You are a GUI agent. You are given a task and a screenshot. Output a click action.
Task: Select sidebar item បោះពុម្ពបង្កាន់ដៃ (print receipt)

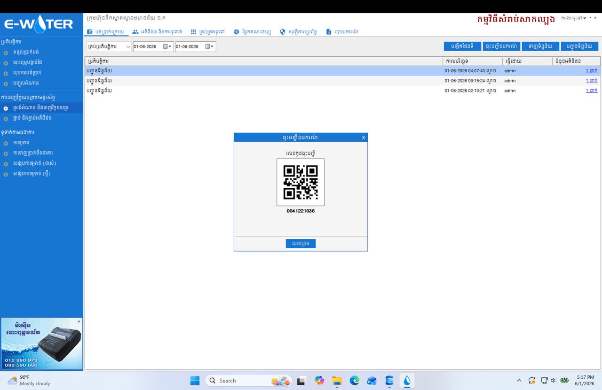click(28, 62)
